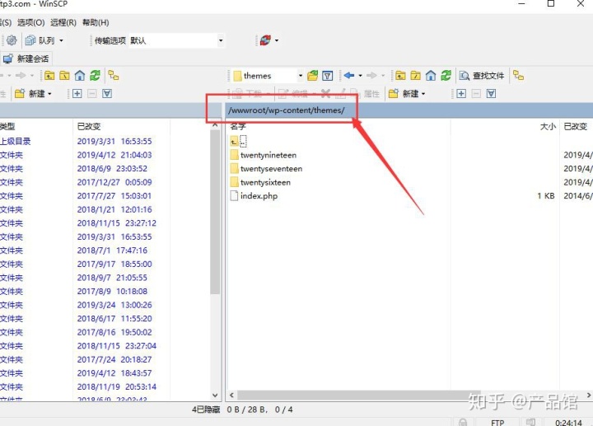Go to root directory in left panel
Image resolution: width=593 pixels, height=426 pixels.
(65, 76)
